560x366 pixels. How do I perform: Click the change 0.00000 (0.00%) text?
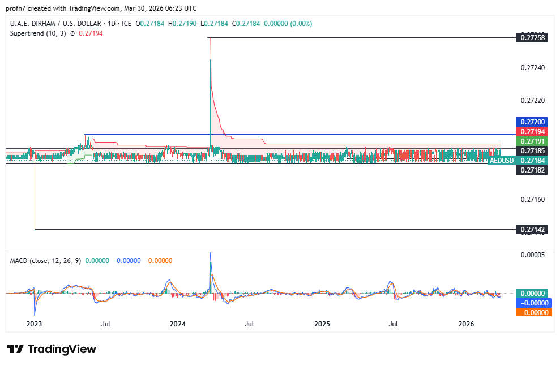click(x=288, y=24)
